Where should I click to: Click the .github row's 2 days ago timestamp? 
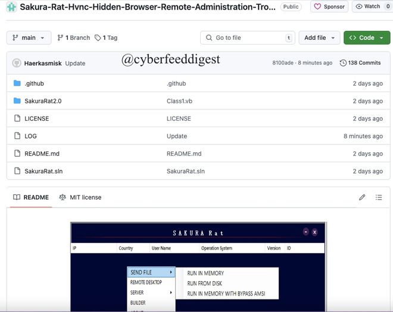367,83
